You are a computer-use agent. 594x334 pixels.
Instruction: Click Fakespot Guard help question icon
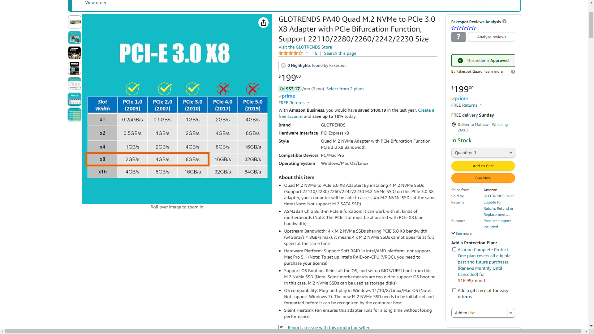point(513,71)
